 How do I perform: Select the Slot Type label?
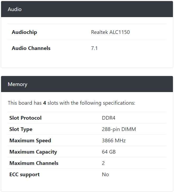tap(21, 129)
